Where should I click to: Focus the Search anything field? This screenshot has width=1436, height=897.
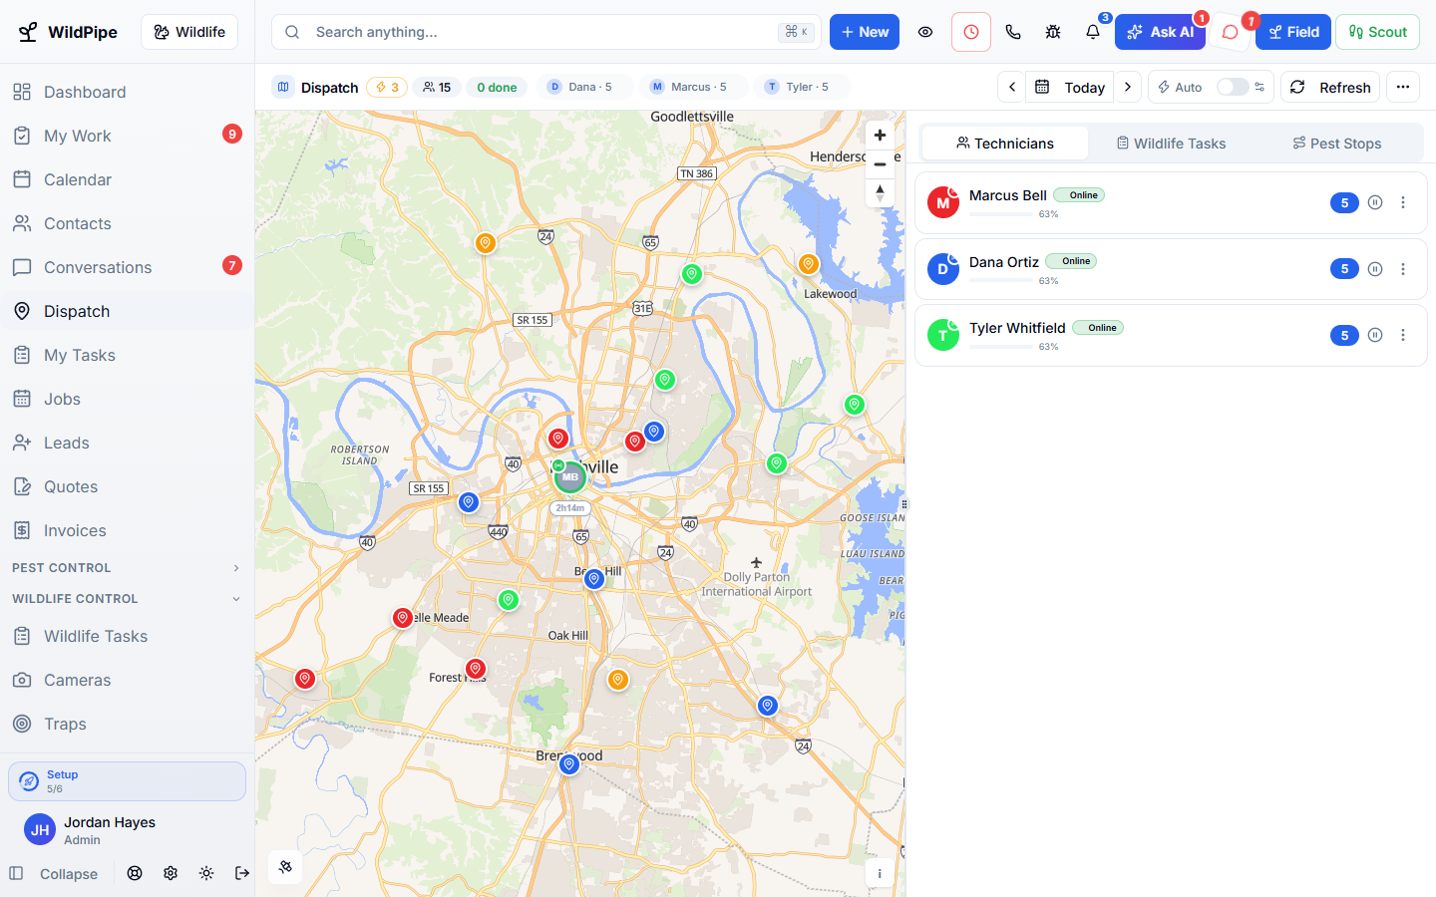pos(546,32)
